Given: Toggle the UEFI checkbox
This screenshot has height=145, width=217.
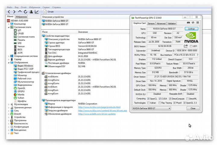Looking at the screenshot, I should (x=191, y=46).
